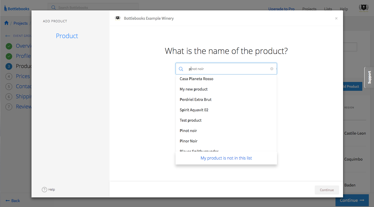Click the Back link at bottom left
This screenshot has width=374, height=207.
[12, 201]
